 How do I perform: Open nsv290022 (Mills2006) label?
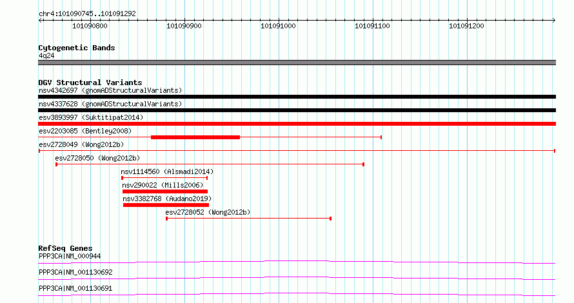[x=163, y=185]
